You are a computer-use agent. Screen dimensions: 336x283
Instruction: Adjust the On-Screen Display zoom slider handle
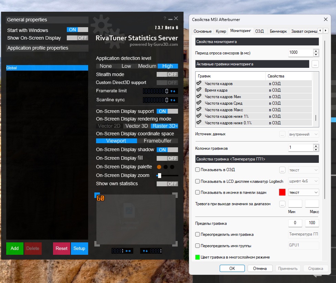click(x=159, y=176)
